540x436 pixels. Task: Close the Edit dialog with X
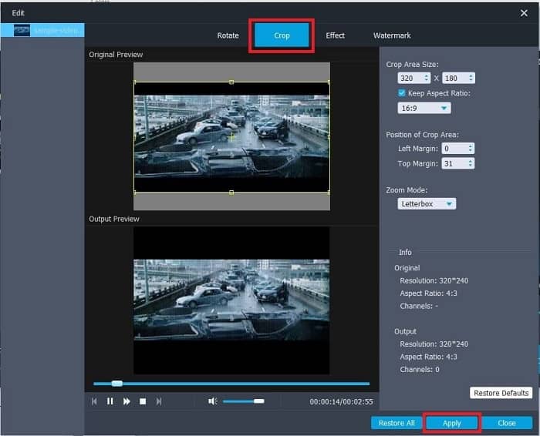pos(524,13)
